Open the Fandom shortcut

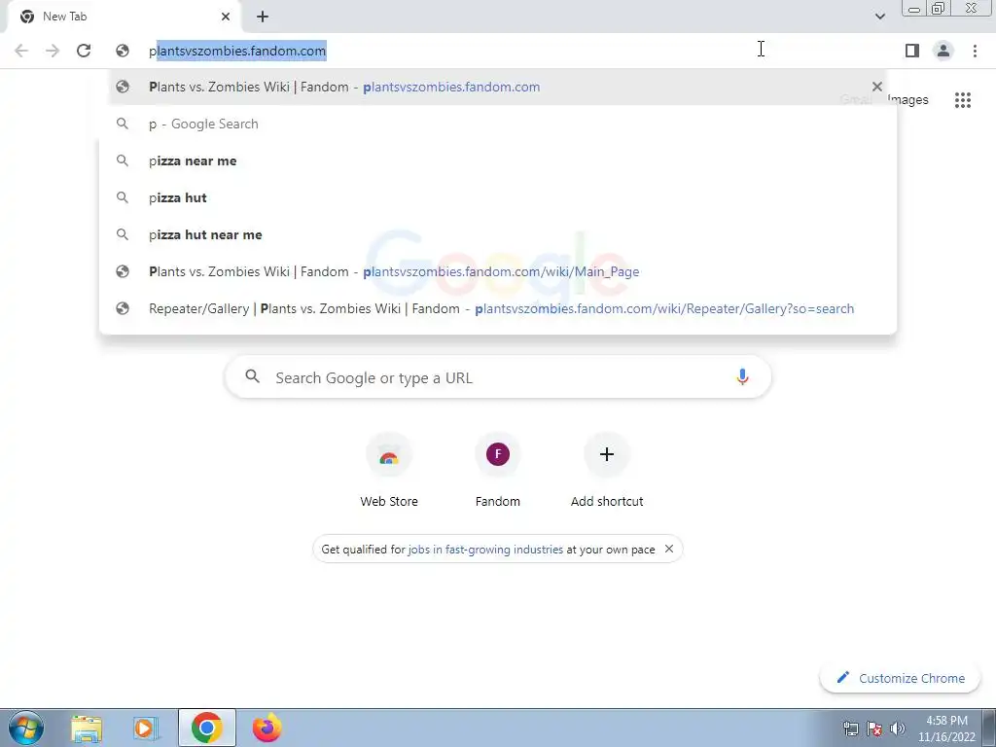tap(497, 470)
